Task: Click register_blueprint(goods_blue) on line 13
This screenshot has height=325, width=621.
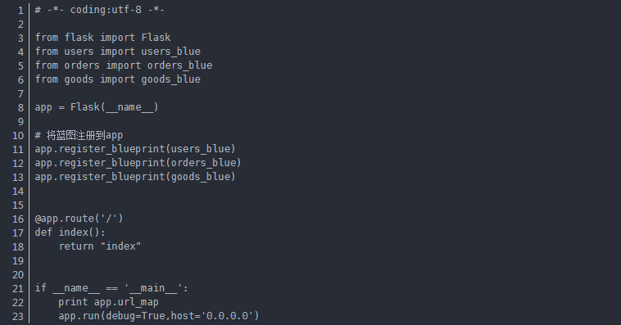Action: 147,177
